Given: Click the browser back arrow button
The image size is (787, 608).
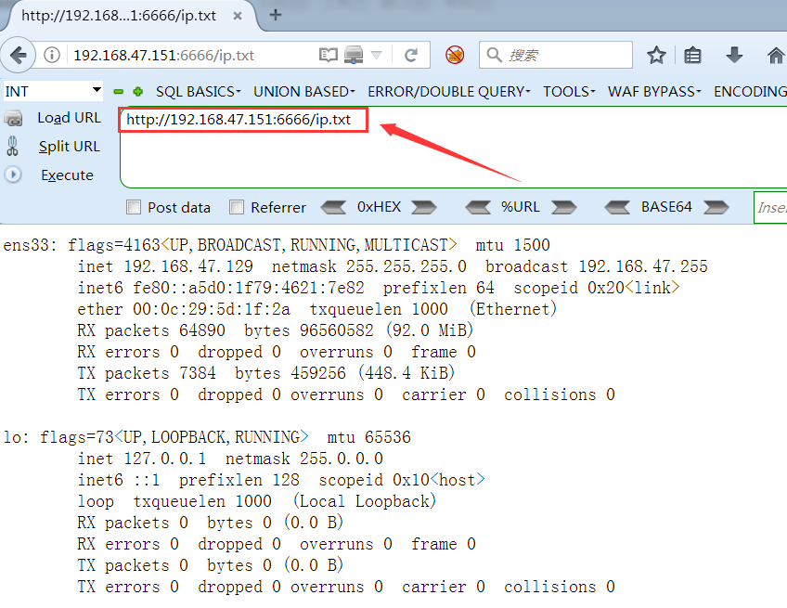Looking at the screenshot, I should (18, 55).
